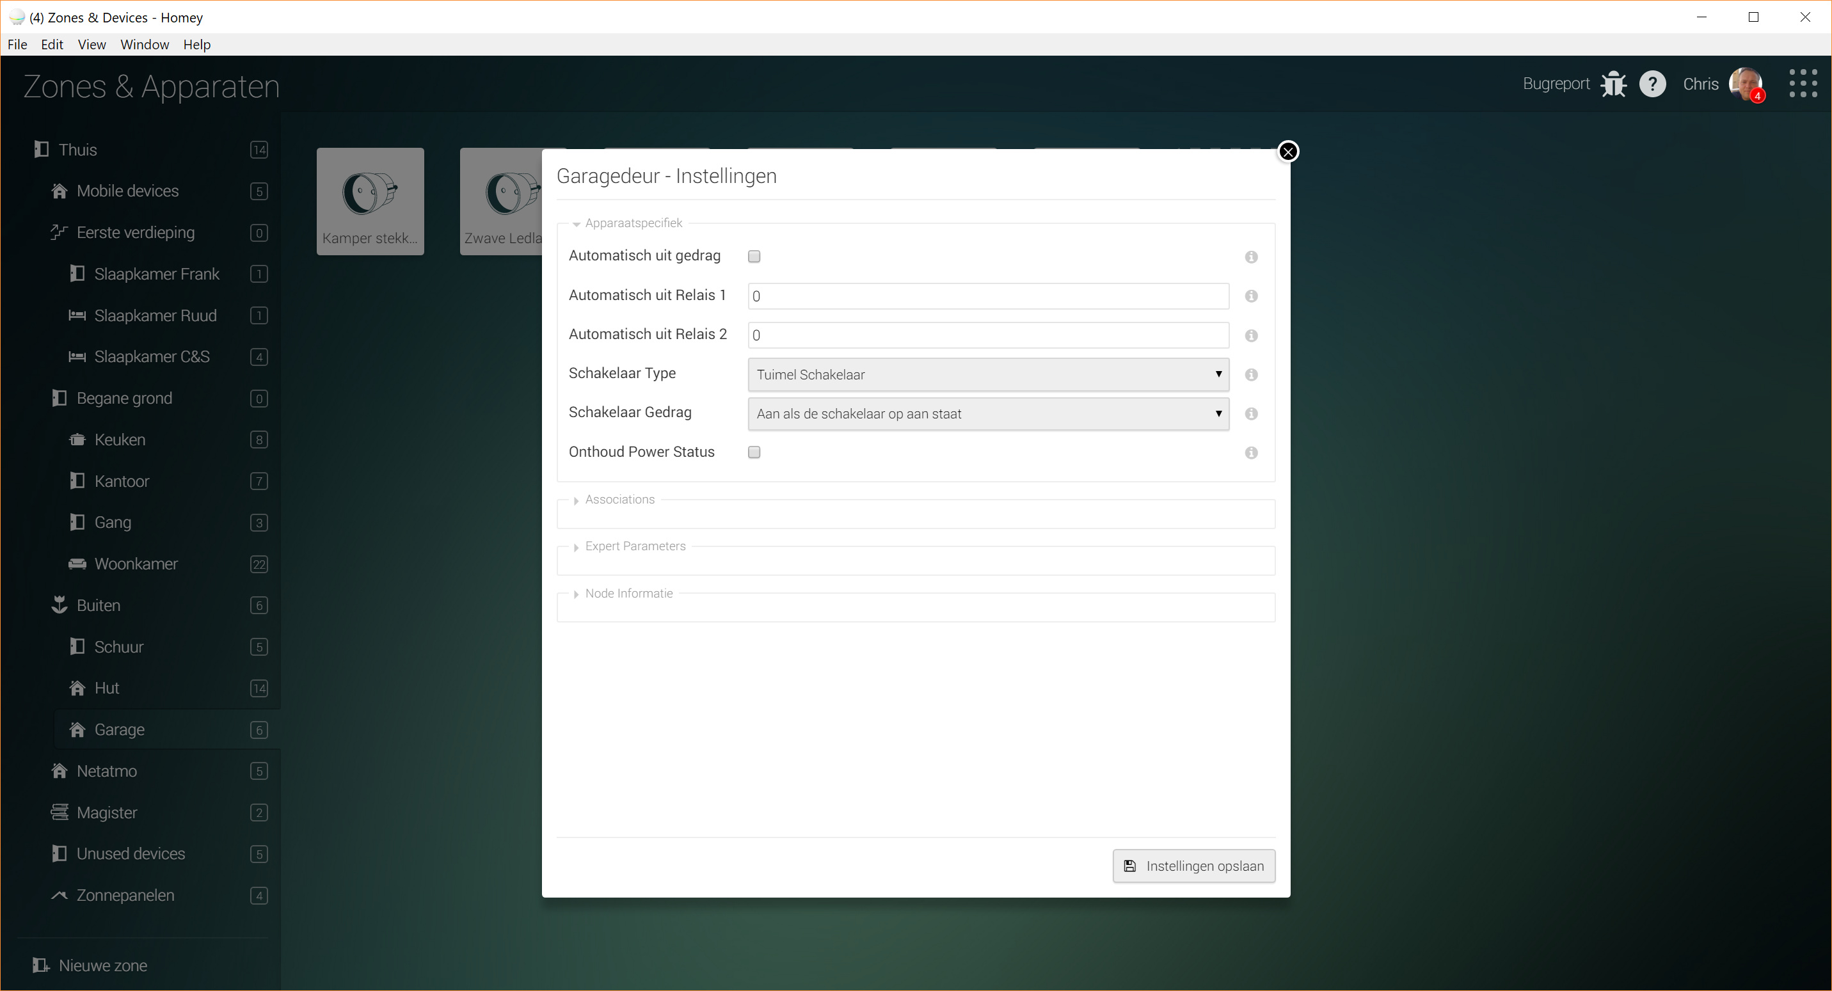
Task: Open the help question mark icon
Action: coord(1652,84)
